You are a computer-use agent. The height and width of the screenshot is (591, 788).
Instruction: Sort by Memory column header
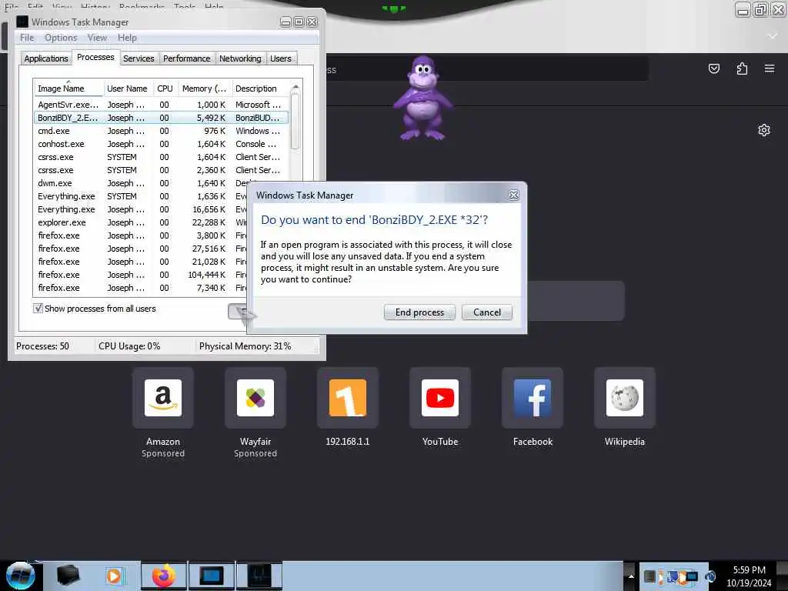[x=204, y=88]
